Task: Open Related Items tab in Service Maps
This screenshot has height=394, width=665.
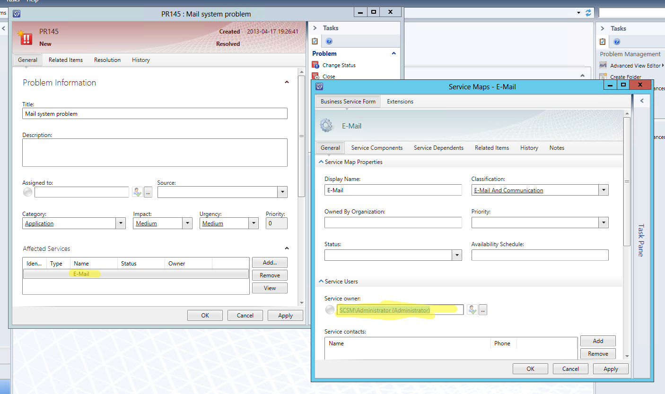Action: (x=492, y=148)
